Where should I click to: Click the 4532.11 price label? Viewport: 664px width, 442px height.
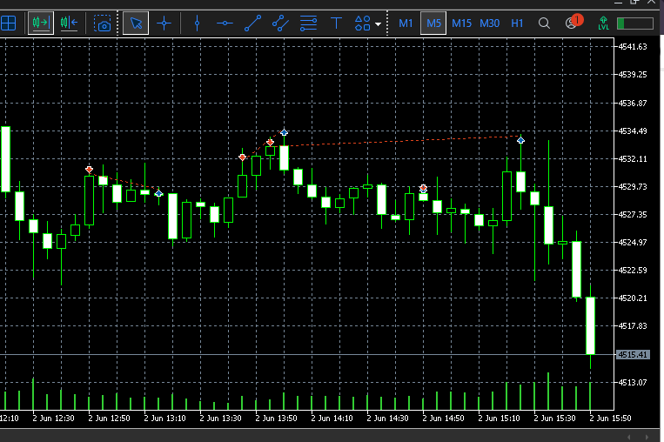[x=633, y=158]
